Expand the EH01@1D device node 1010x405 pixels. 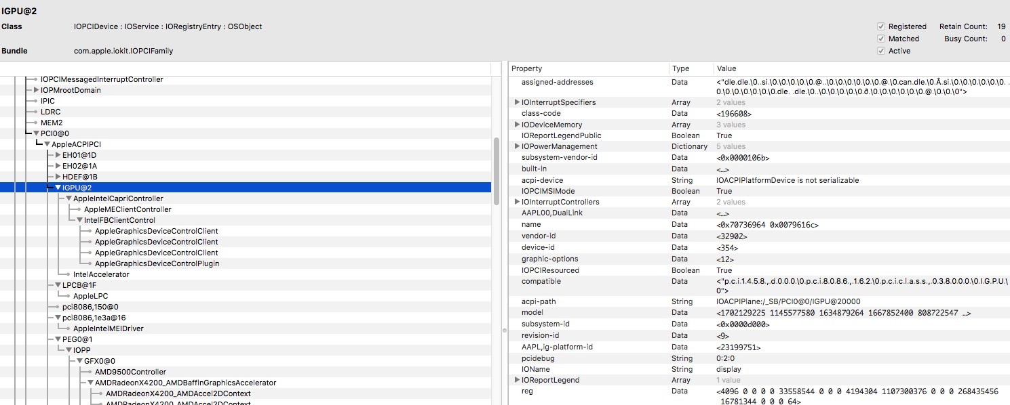[x=58, y=155]
